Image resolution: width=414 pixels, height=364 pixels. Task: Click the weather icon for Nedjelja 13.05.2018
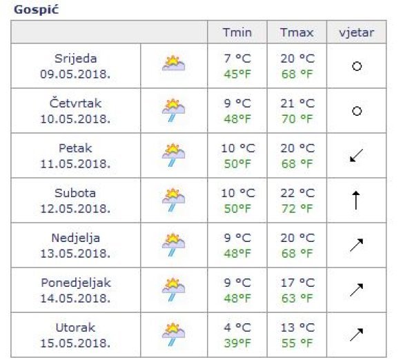(174, 245)
